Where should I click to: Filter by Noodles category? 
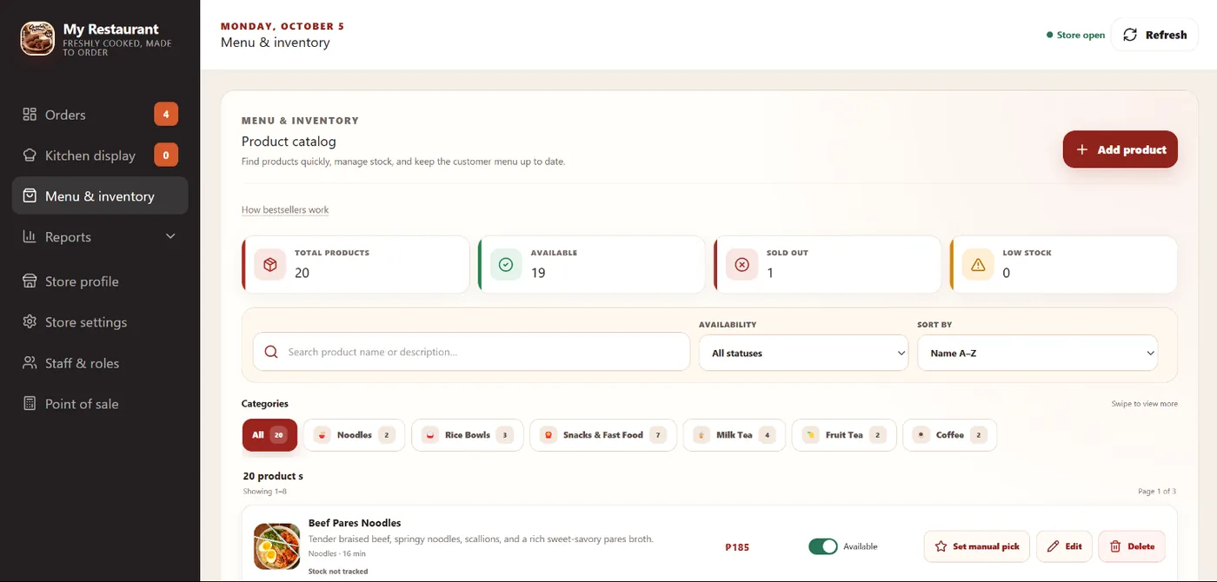pos(354,435)
